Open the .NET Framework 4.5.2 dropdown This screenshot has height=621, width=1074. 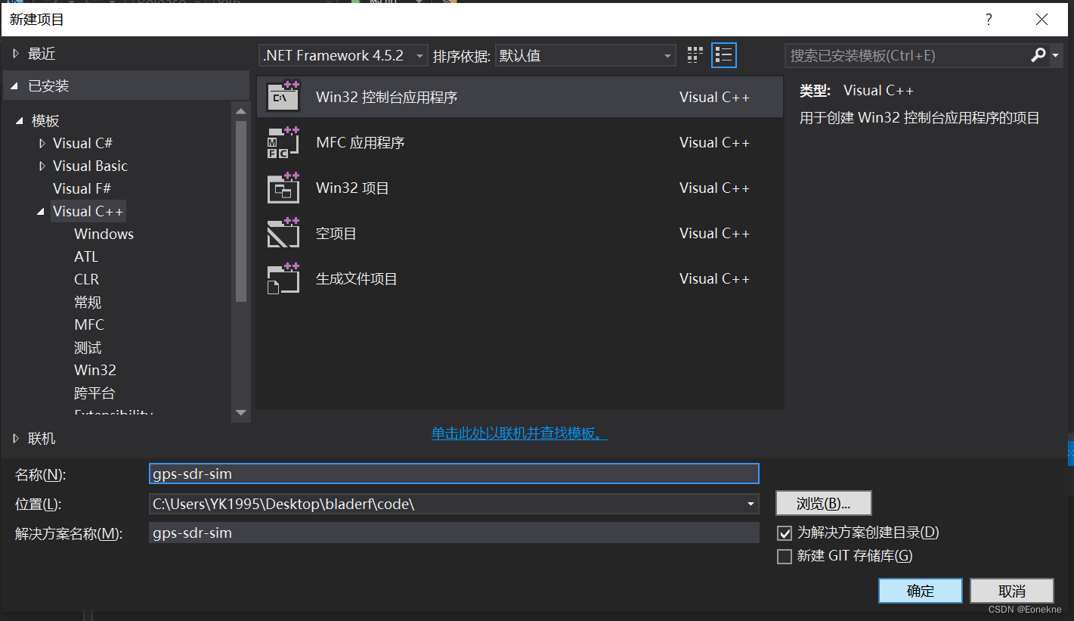coord(343,55)
